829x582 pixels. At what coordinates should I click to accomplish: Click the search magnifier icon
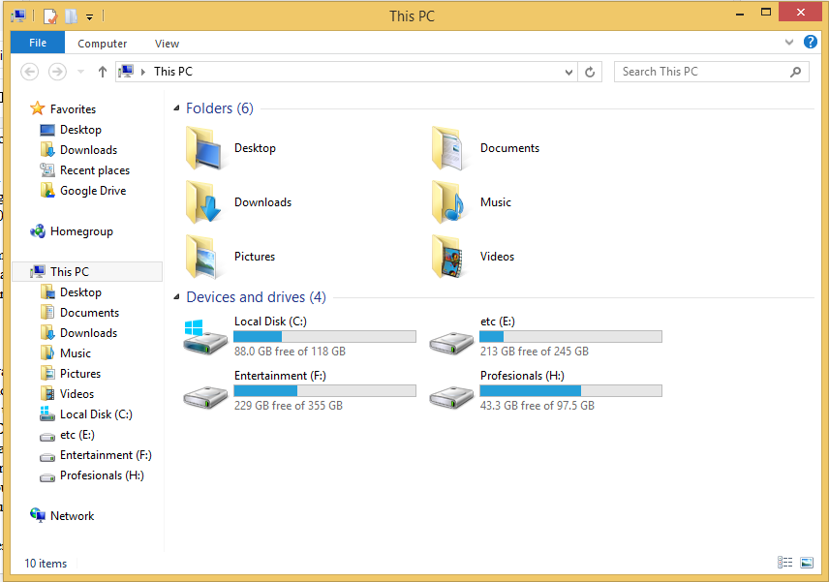[x=795, y=72]
